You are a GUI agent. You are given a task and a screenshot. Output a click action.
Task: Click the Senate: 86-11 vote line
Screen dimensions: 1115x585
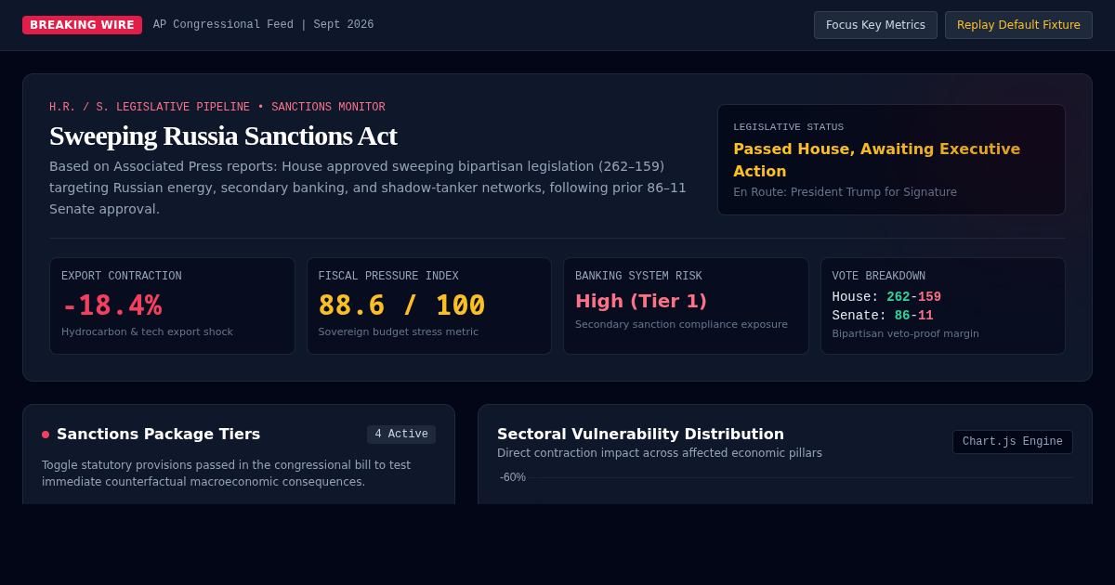883,316
